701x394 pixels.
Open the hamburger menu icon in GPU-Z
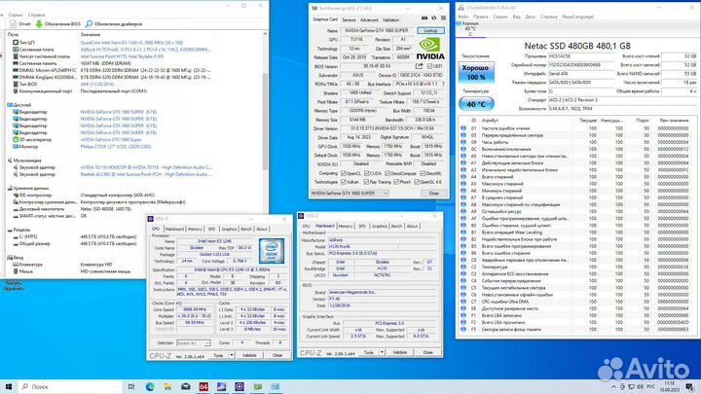(443, 18)
